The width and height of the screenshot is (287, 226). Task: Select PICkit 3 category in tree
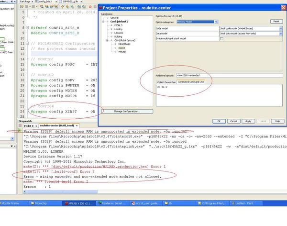tap(118, 25)
